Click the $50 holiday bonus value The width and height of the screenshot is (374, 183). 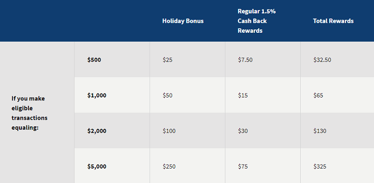tap(168, 95)
